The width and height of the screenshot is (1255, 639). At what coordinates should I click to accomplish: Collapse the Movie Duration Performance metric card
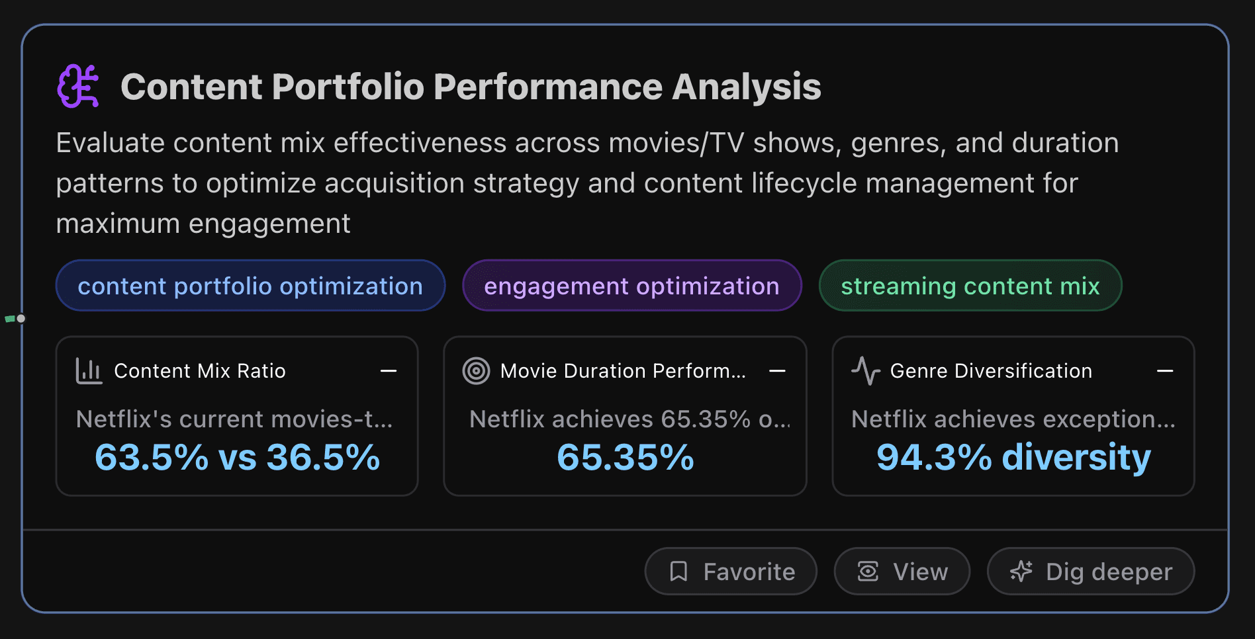[x=777, y=371]
